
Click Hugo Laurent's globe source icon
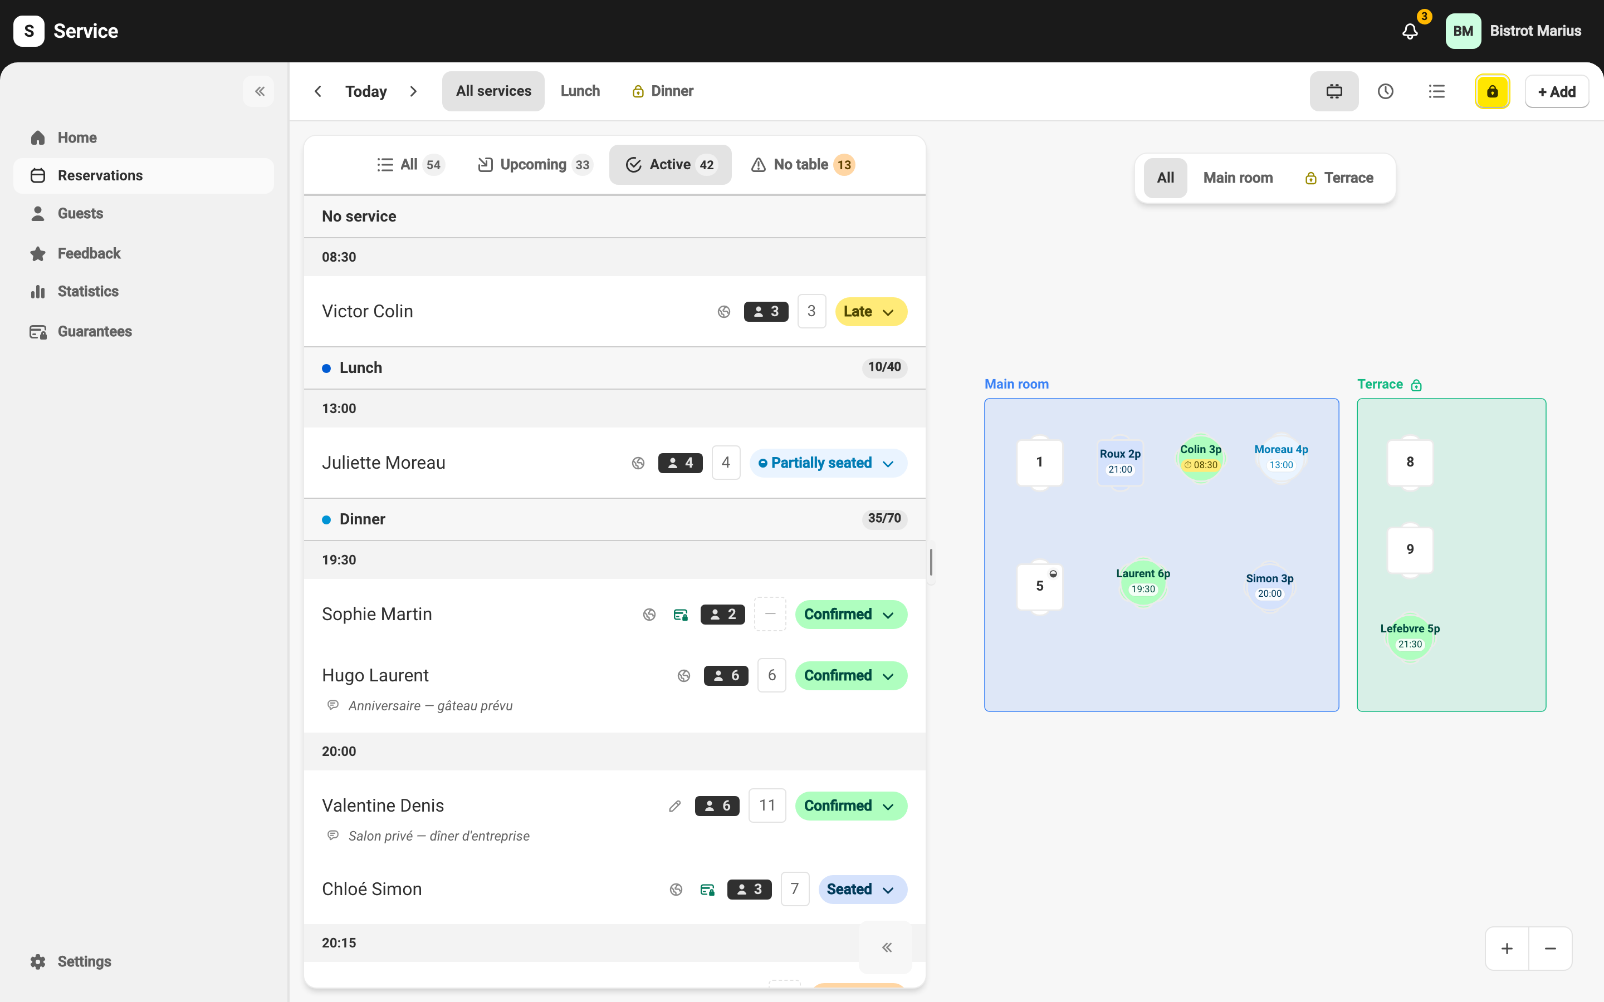(684, 676)
